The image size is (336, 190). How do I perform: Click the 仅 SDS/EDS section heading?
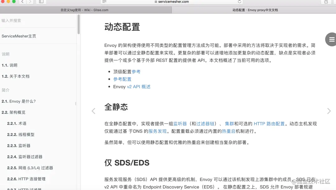[127, 163]
